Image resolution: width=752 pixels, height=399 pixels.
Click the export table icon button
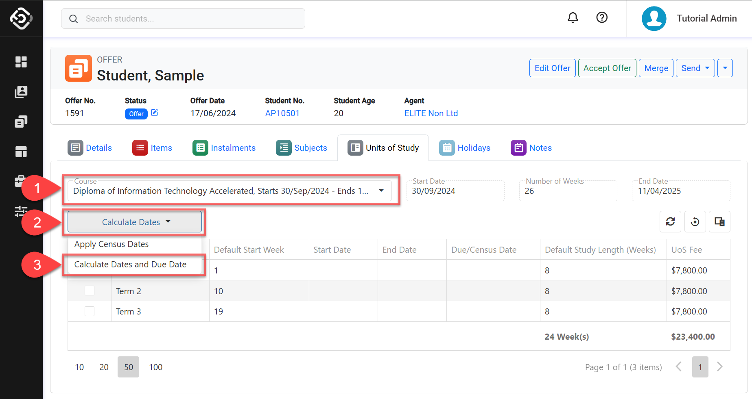point(719,222)
